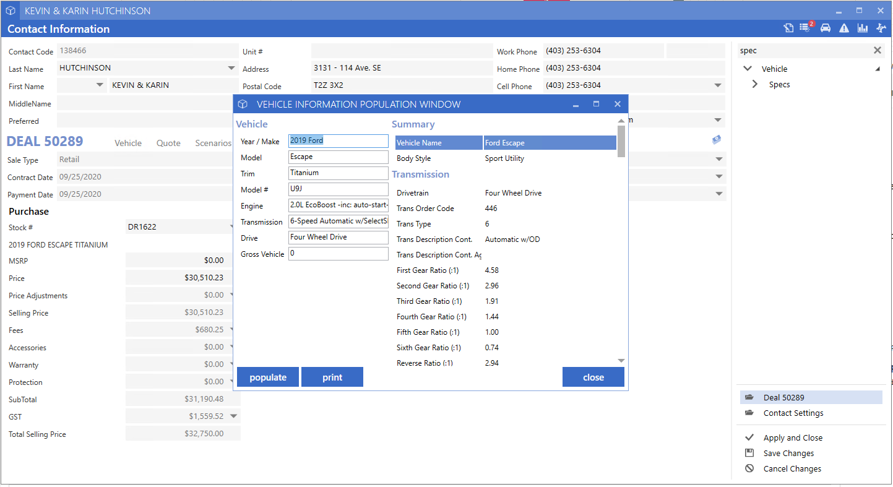Click the Engine field '2.0L EcoBoost'
893x487 pixels.
(339, 205)
